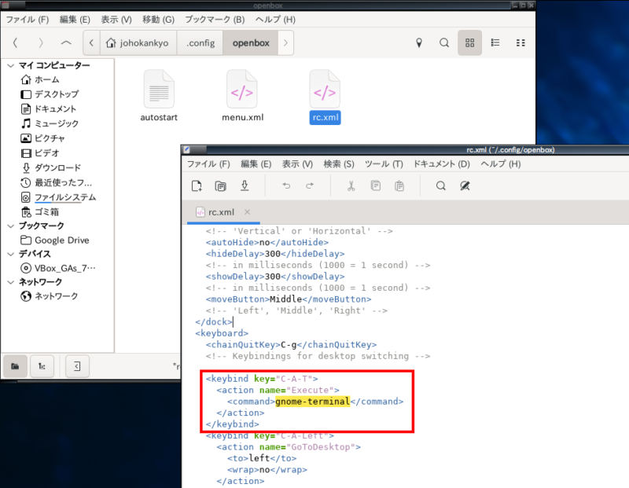
Task: Switch file manager to icon grid view
Action: [x=470, y=42]
